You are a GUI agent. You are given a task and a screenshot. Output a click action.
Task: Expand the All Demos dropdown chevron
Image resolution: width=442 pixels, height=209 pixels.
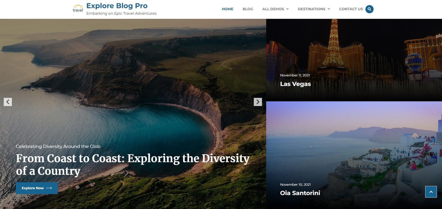[x=287, y=9]
